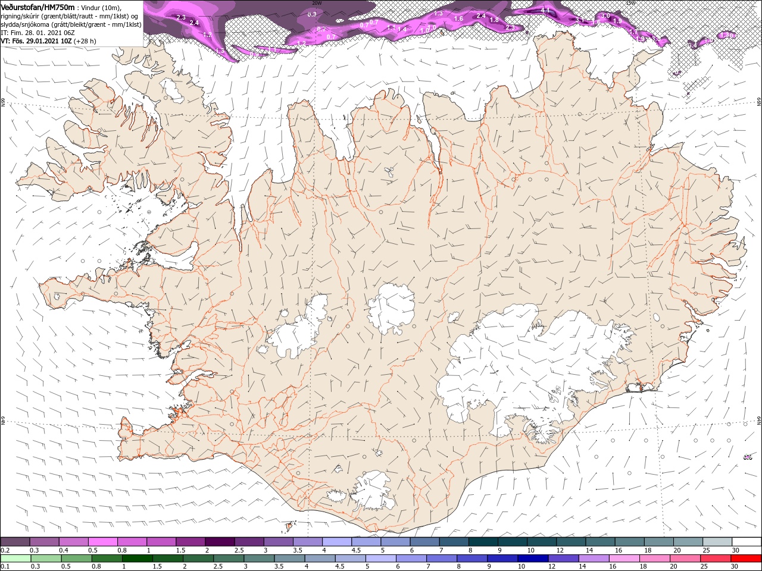
Task: Click the 'Veðurstofan/HM750m' title text
Action: click(38, 7)
